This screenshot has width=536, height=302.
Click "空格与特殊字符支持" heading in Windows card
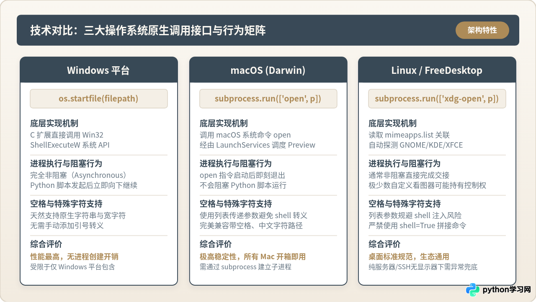[x=66, y=204]
